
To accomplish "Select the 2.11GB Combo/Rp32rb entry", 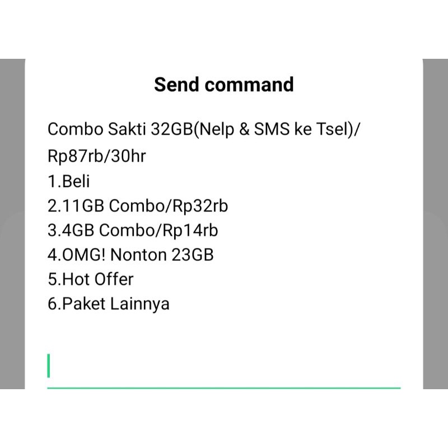I will click(x=138, y=206).
